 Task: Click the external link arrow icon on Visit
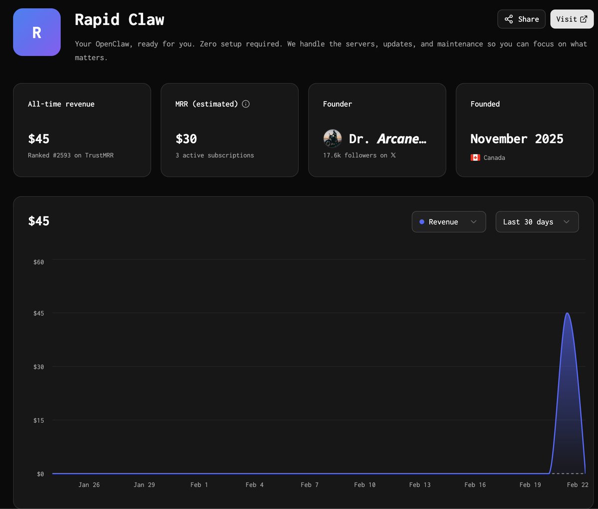[x=584, y=19]
